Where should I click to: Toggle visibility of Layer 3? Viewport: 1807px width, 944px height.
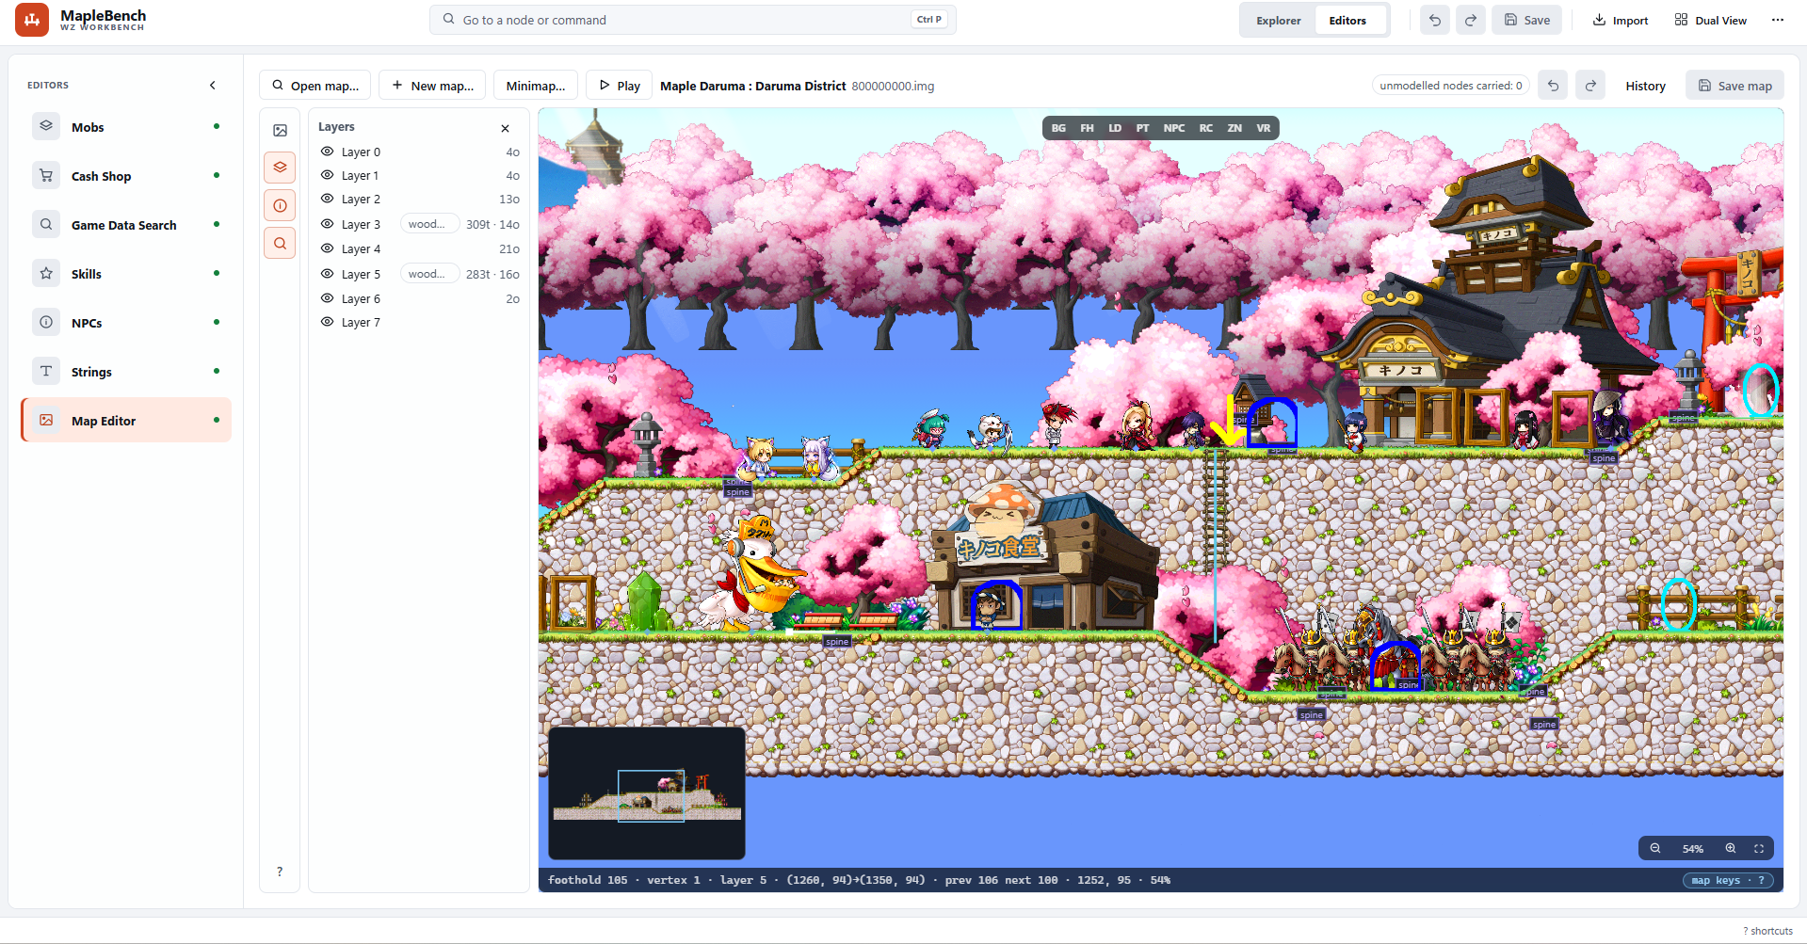[x=328, y=224]
